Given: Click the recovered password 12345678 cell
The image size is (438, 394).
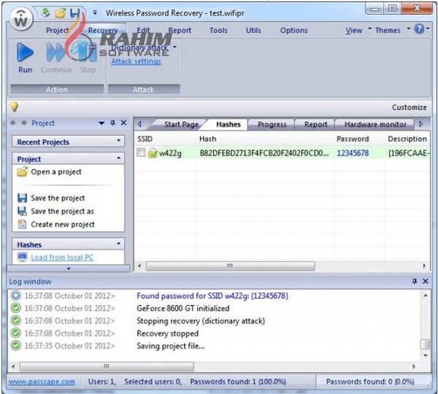Looking at the screenshot, I should coord(353,153).
